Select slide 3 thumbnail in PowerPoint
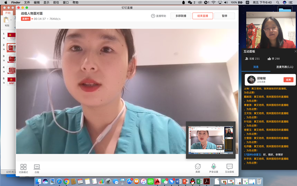This screenshot has width=297, height=186. click(11, 59)
